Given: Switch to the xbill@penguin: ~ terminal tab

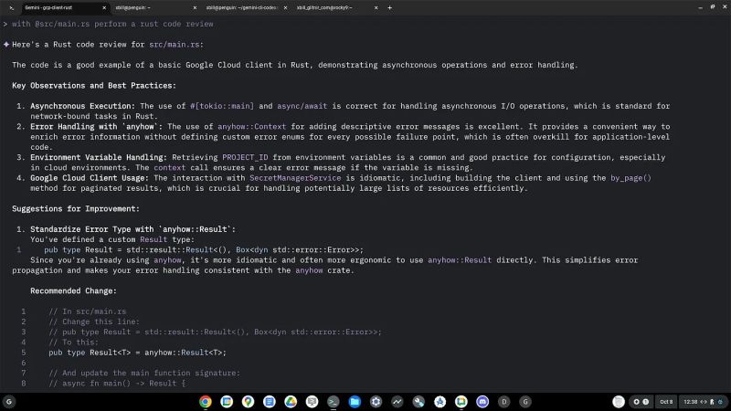Looking at the screenshot, I should pyautogui.click(x=146, y=7).
